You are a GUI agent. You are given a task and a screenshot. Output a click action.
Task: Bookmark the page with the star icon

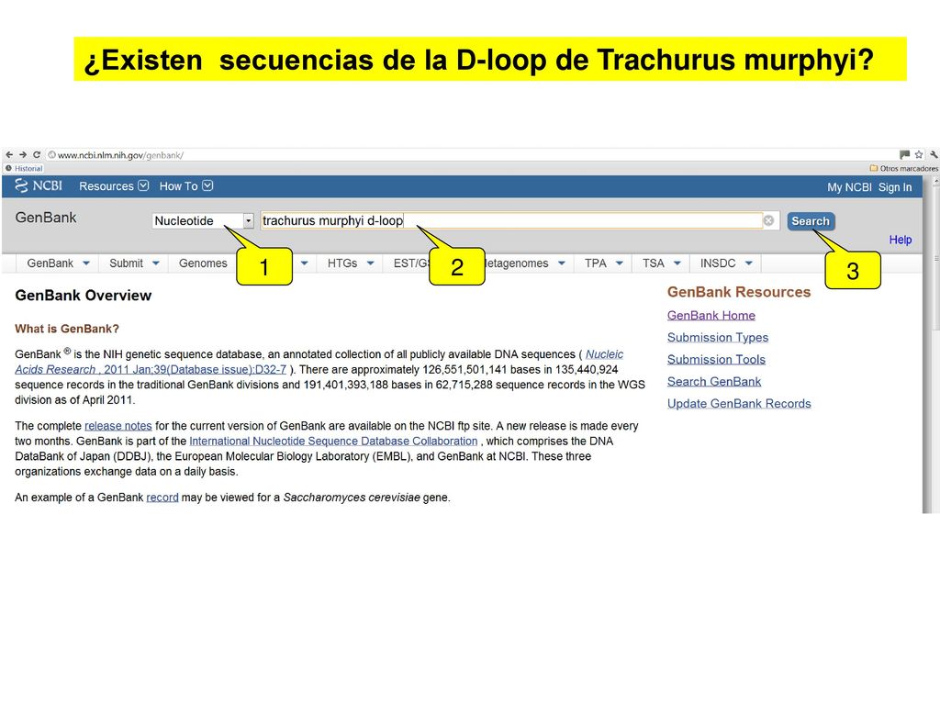tap(918, 154)
